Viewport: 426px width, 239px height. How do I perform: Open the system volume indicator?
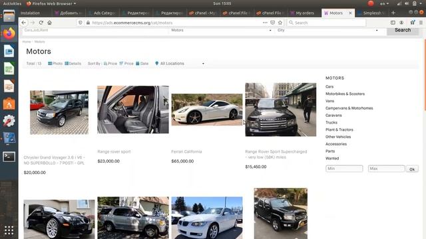point(407,3)
